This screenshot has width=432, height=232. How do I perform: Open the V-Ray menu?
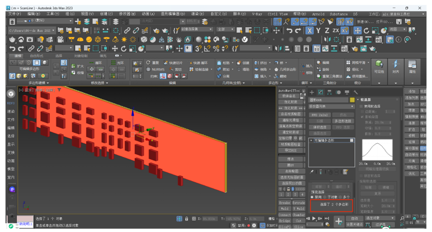tap(257, 14)
